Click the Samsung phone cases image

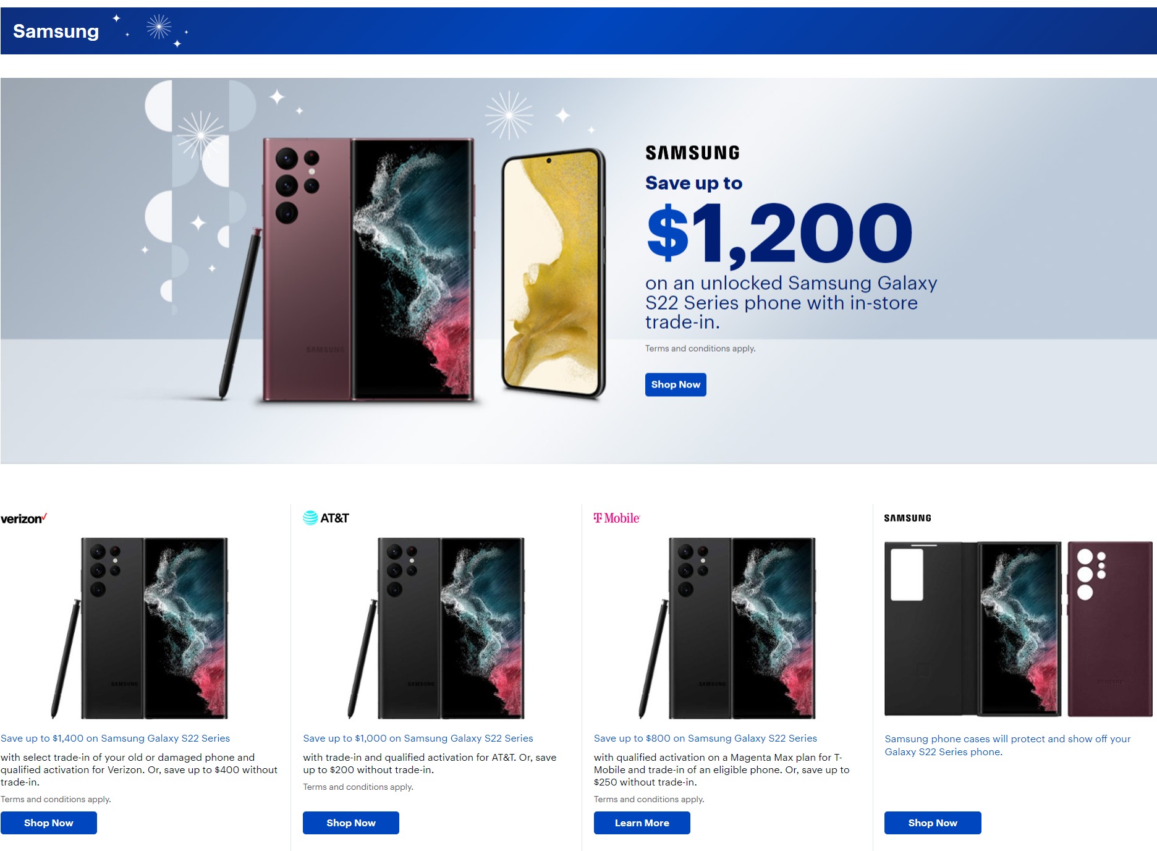click(1018, 629)
